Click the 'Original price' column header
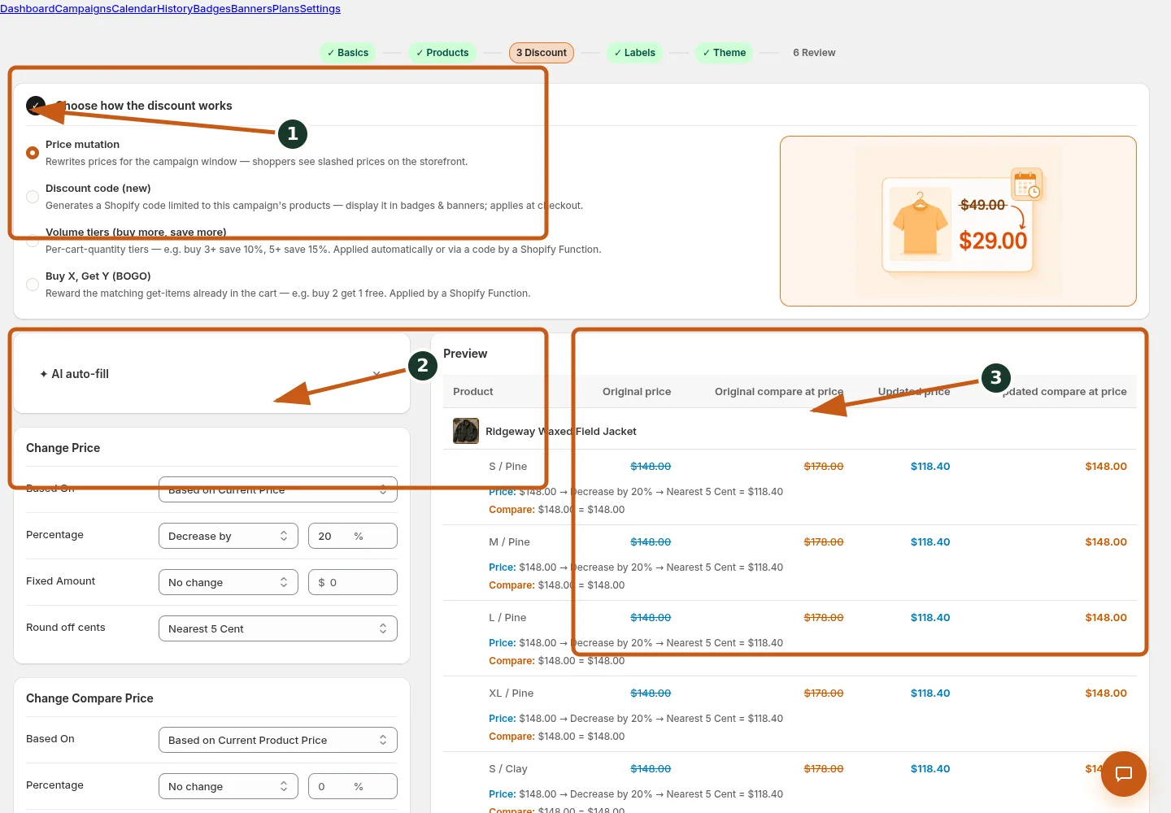 [637, 392]
